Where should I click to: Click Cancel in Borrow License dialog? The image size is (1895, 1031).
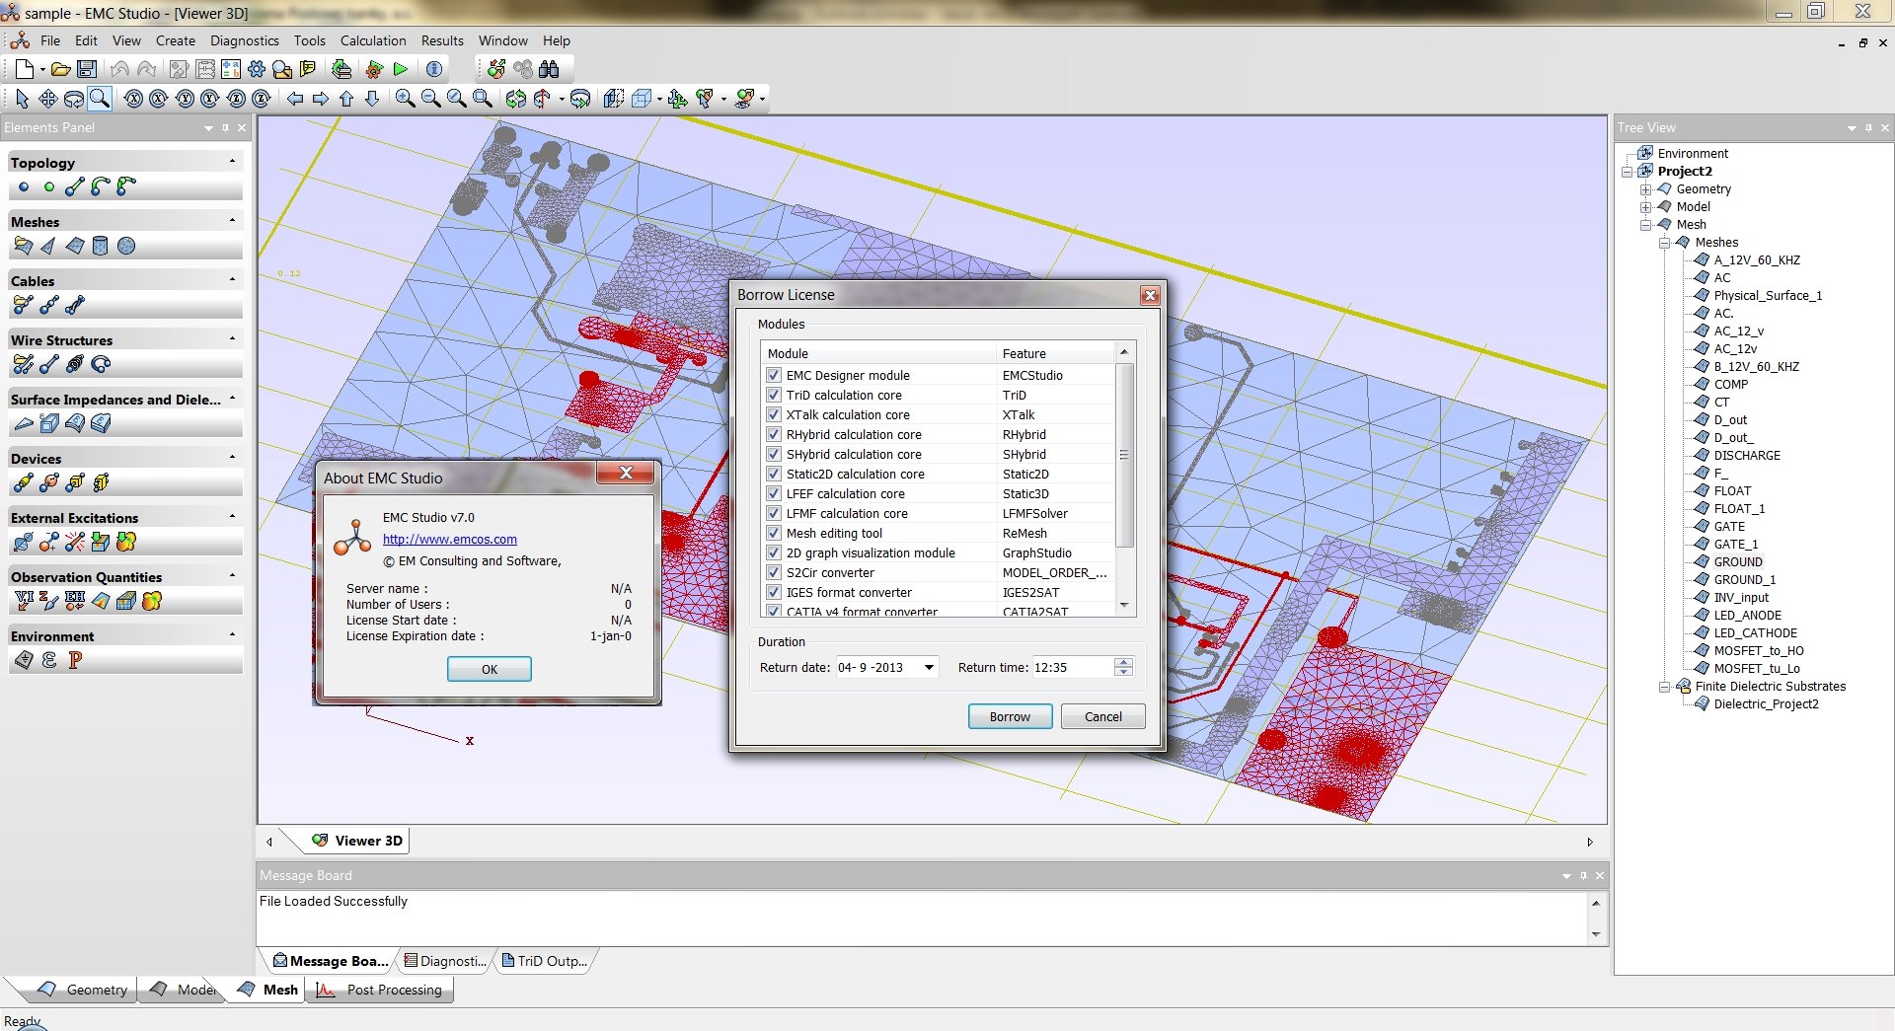coord(1103,717)
